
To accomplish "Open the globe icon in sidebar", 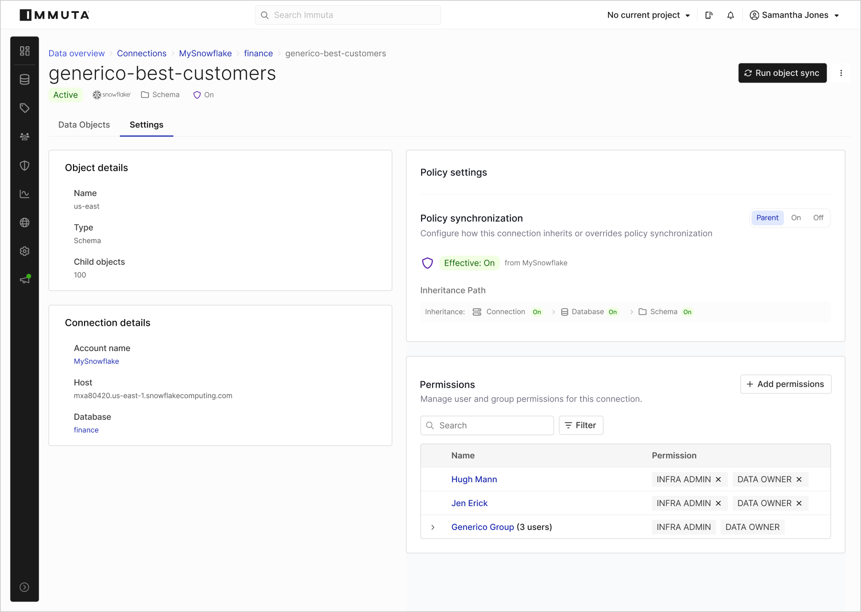I will coord(24,223).
